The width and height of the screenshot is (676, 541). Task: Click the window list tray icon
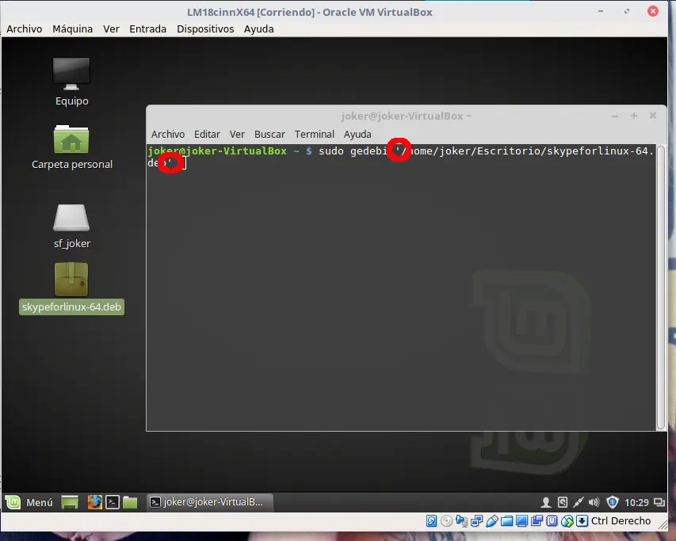click(659, 502)
